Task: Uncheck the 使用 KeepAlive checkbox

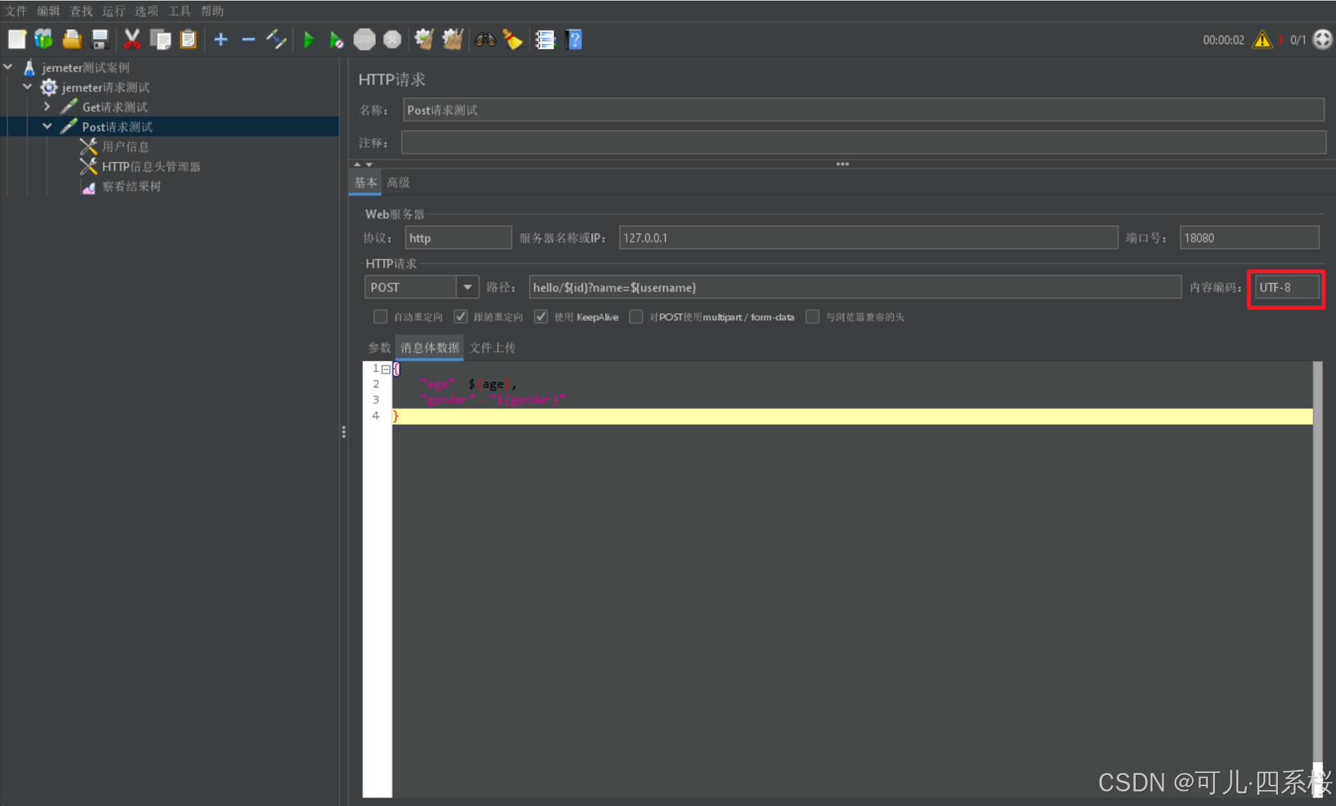Action: tap(541, 317)
